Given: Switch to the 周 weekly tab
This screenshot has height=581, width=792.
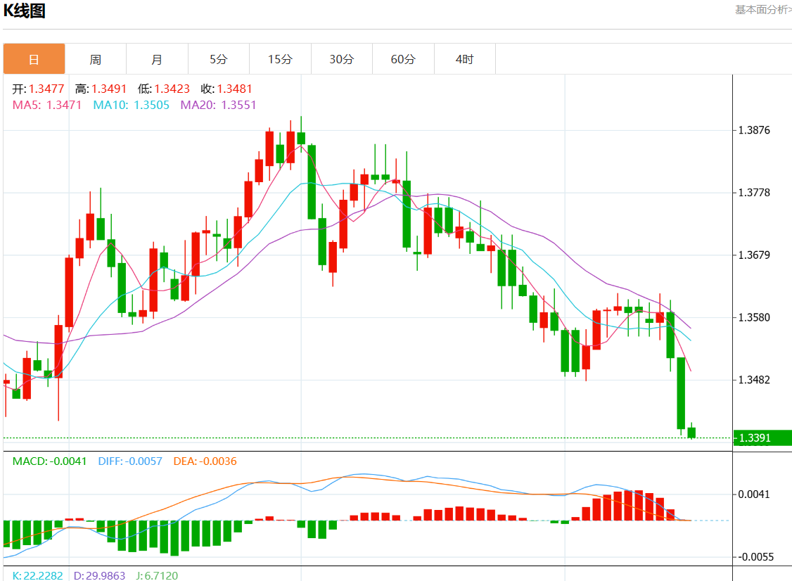Looking at the screenshot, I should click(x=96, y=59).
